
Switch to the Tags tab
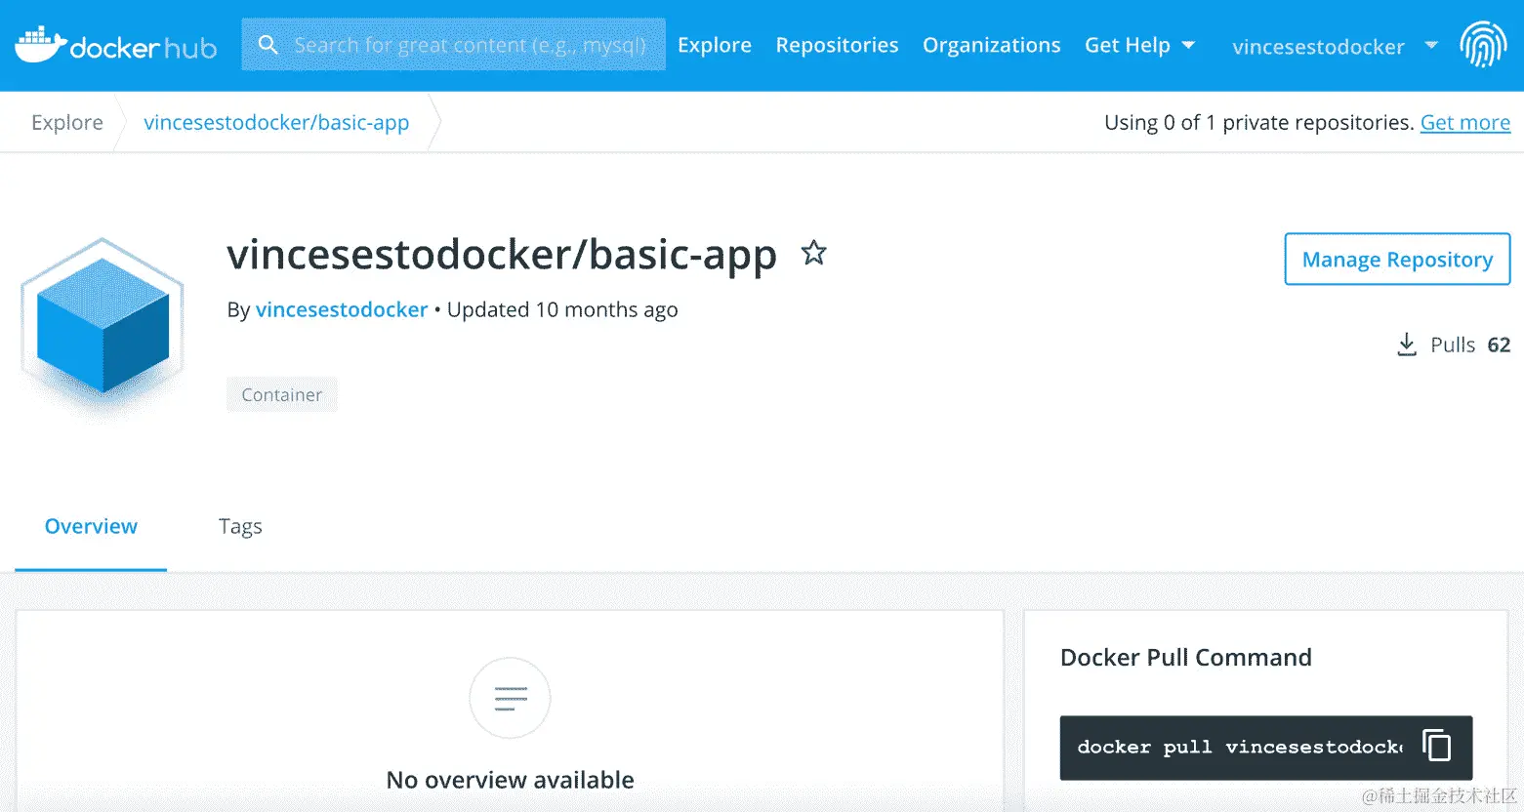240,526
